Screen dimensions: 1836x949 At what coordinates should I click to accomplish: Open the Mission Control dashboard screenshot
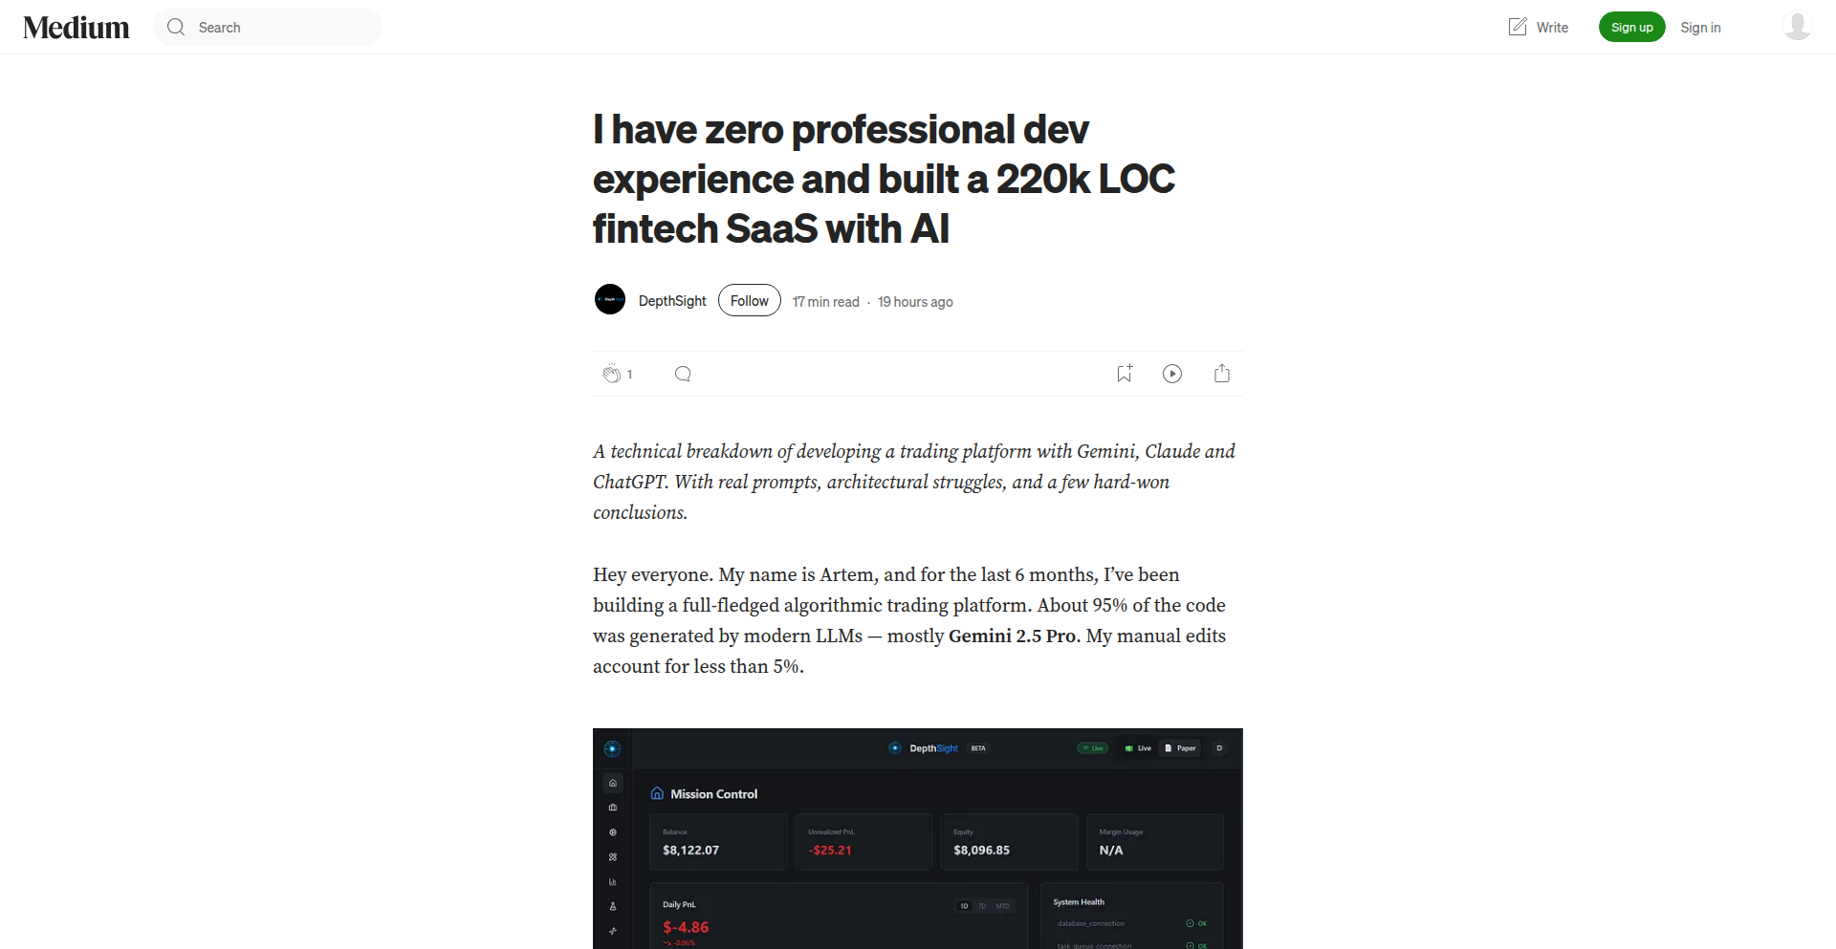918,838
